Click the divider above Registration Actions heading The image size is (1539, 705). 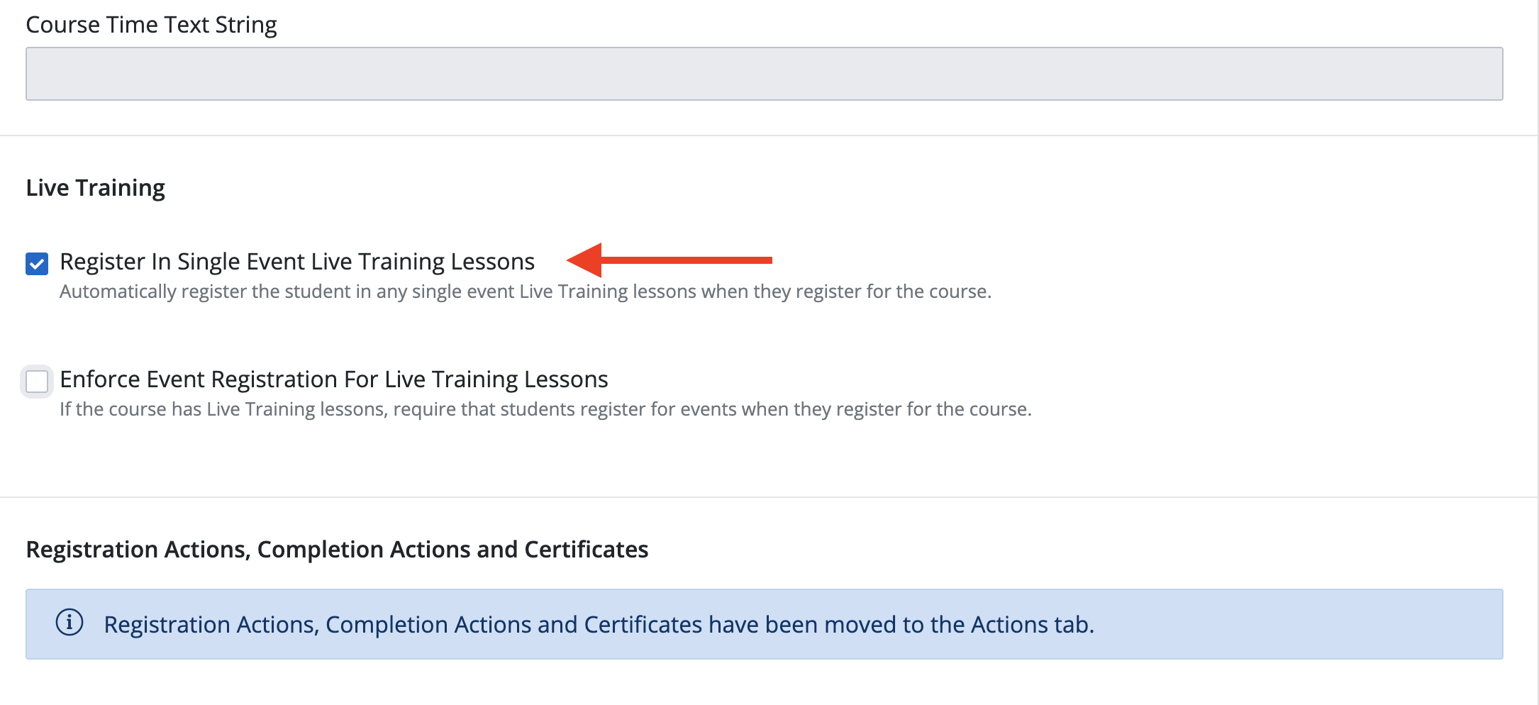[769, 497]
